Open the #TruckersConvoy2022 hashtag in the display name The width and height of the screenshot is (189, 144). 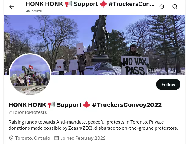[x=127, y=105]
